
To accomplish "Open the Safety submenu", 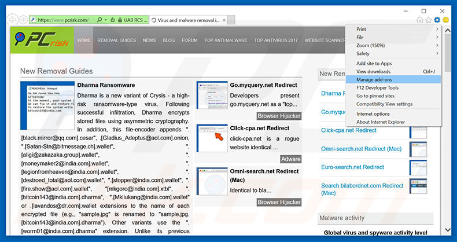I will pos(393,54).
